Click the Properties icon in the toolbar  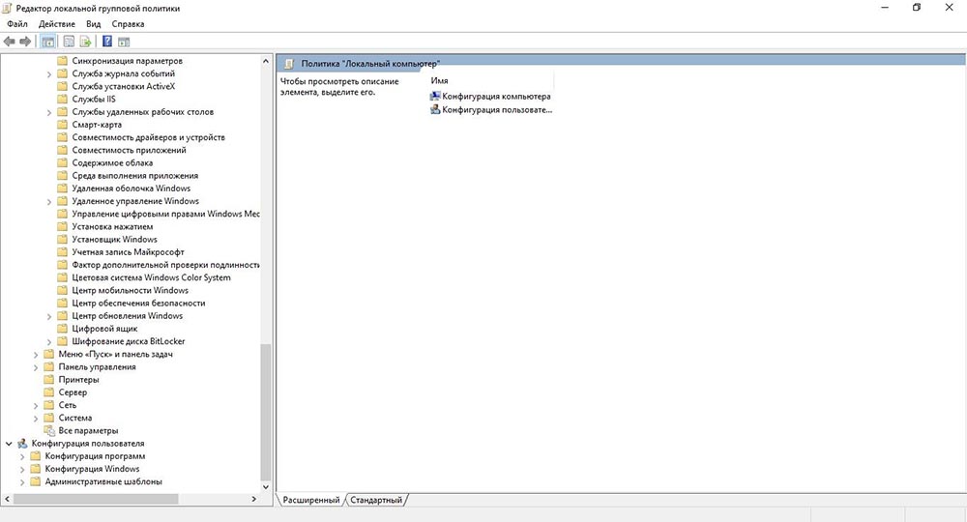click(69, 42)
